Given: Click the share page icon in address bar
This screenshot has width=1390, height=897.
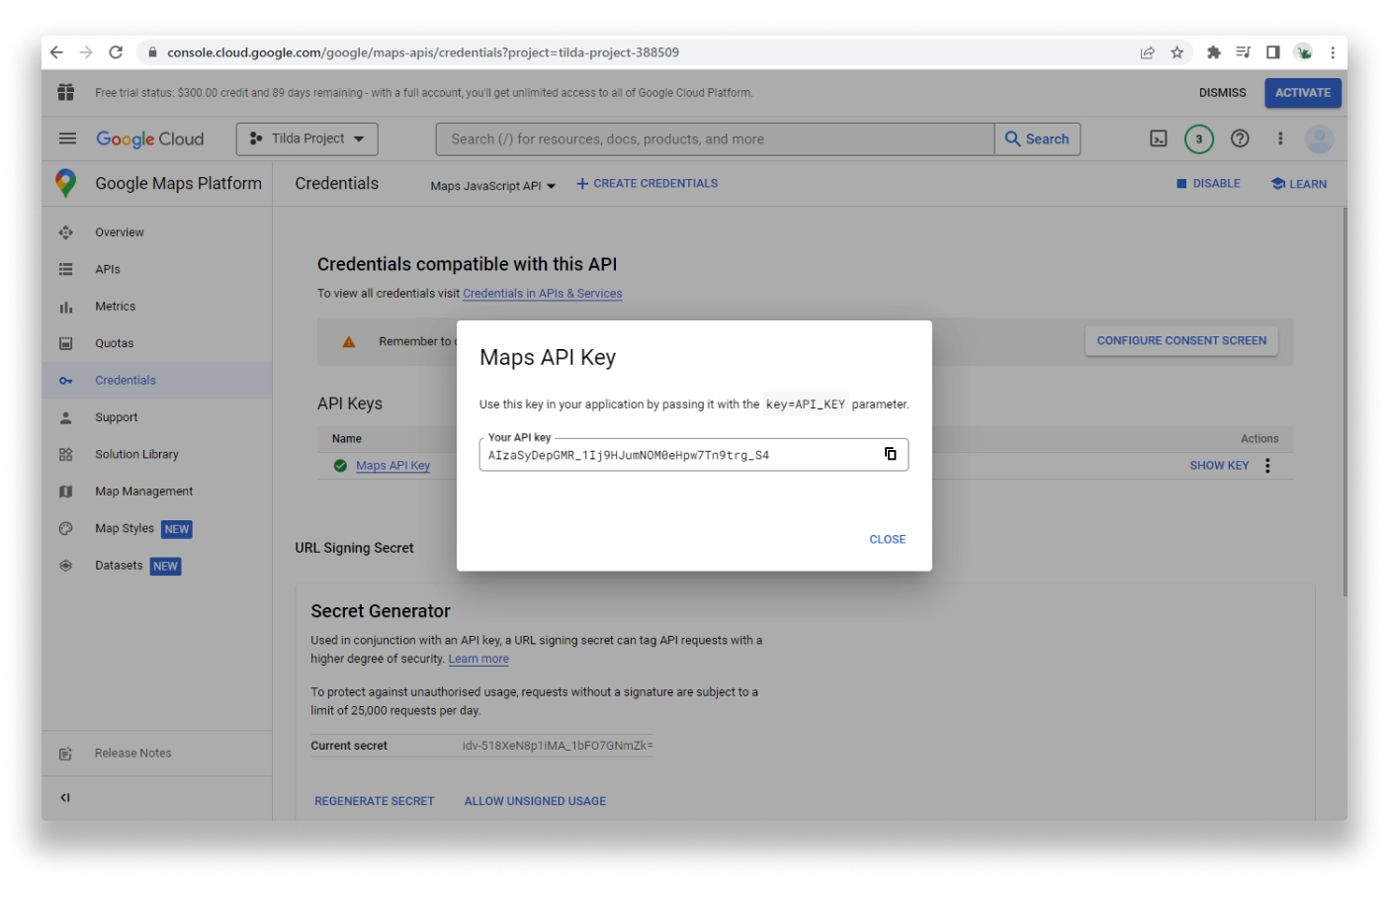Looking at the screenshot, I should coord(1147,52).
